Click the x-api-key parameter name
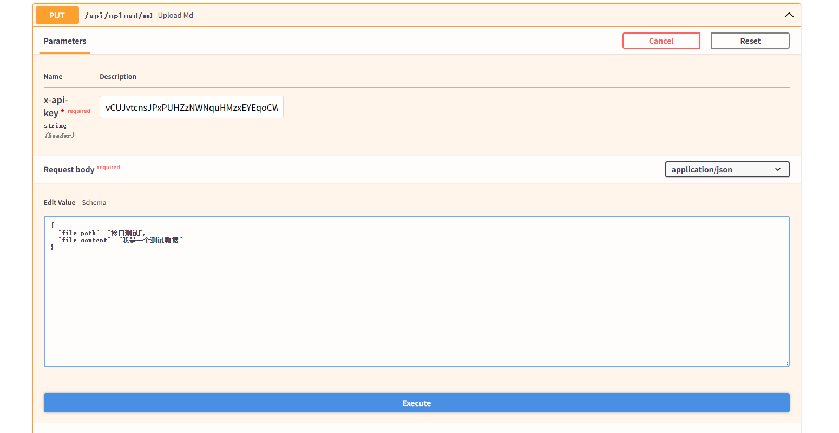 click(55, 106)
